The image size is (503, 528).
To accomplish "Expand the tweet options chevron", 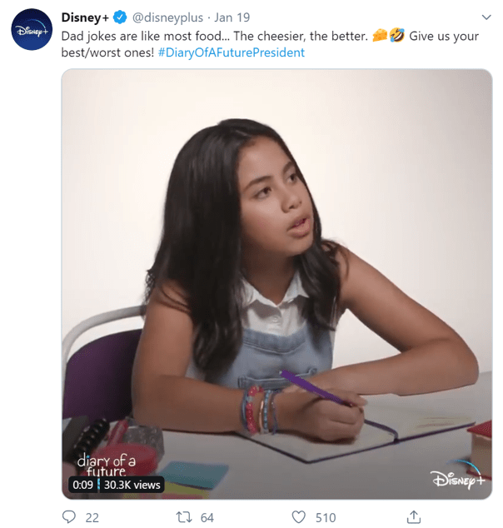I will pyautogui.click(x=486, y=17).
